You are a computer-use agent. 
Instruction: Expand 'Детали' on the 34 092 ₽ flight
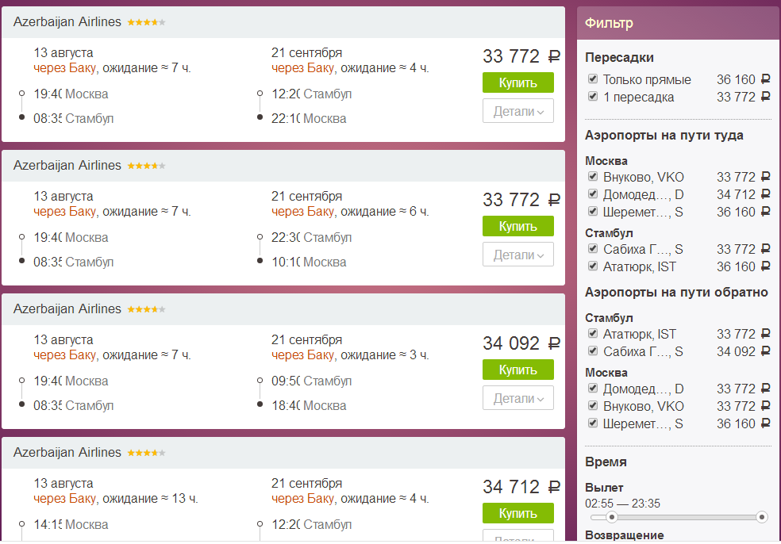click(517, 398)
